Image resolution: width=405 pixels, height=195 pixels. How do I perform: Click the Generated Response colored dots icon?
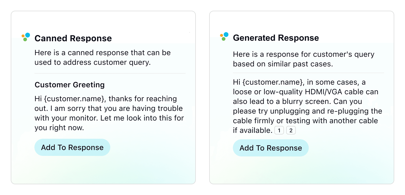coord(224,37)
